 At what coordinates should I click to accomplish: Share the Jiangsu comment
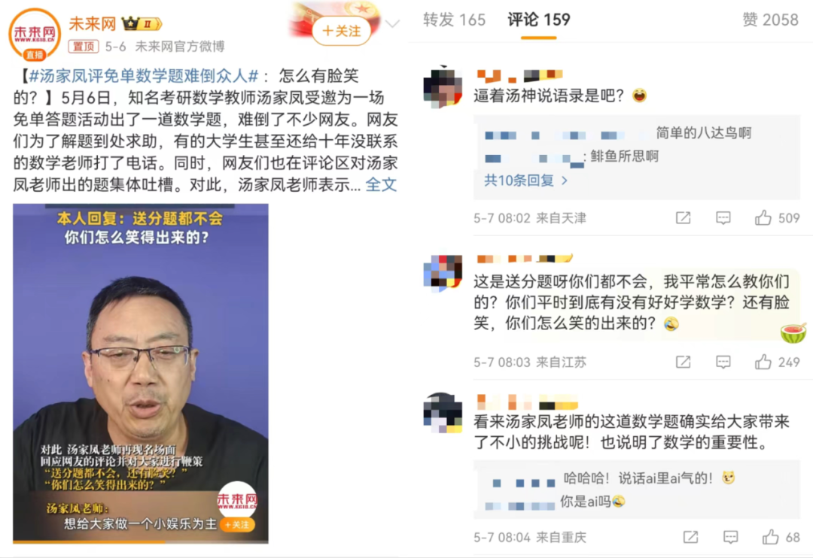pyautogui.click(x=683, y=362)
